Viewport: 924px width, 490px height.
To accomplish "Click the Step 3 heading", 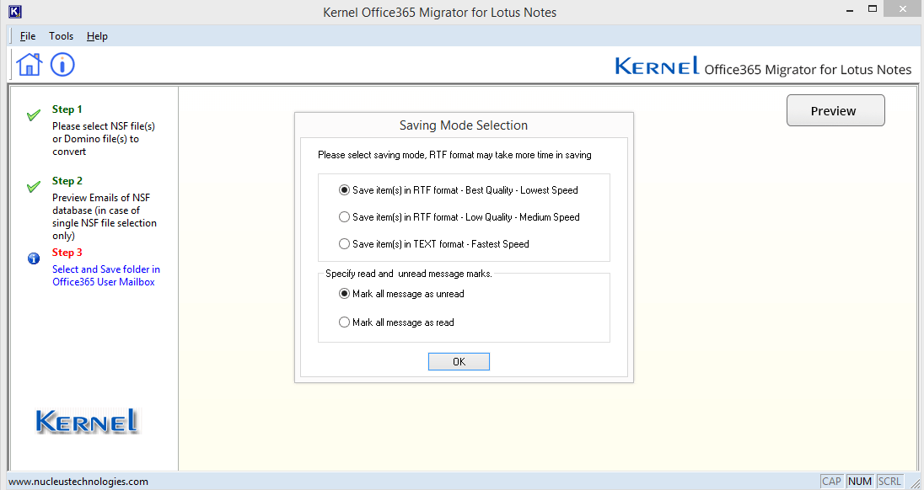I will pyautogui.click(x=67, y=253).
